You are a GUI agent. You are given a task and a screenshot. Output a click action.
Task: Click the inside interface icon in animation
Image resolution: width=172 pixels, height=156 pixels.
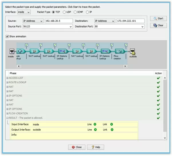[11, 51]
